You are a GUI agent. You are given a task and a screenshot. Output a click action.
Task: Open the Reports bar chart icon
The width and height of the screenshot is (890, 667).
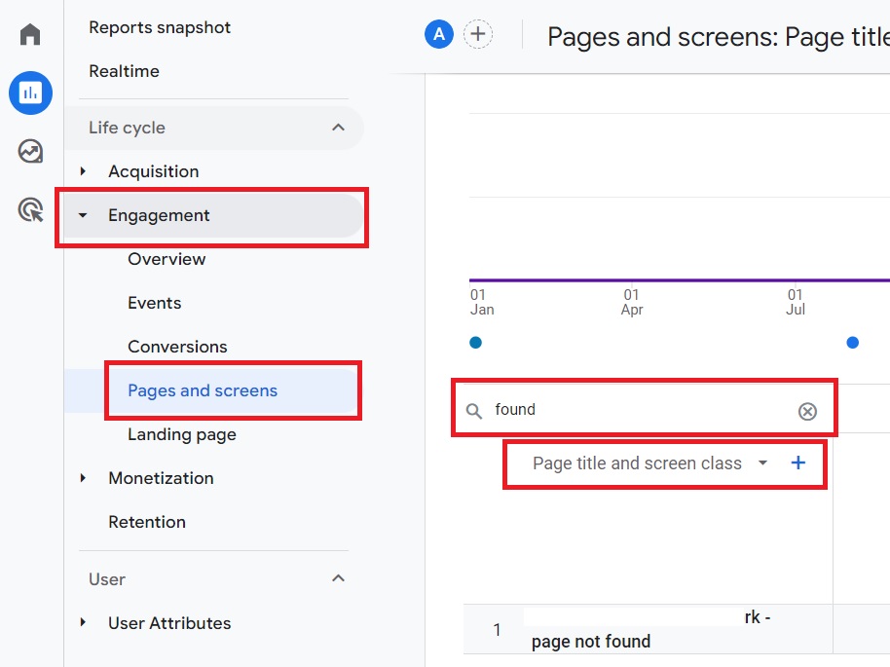point(30,93)
